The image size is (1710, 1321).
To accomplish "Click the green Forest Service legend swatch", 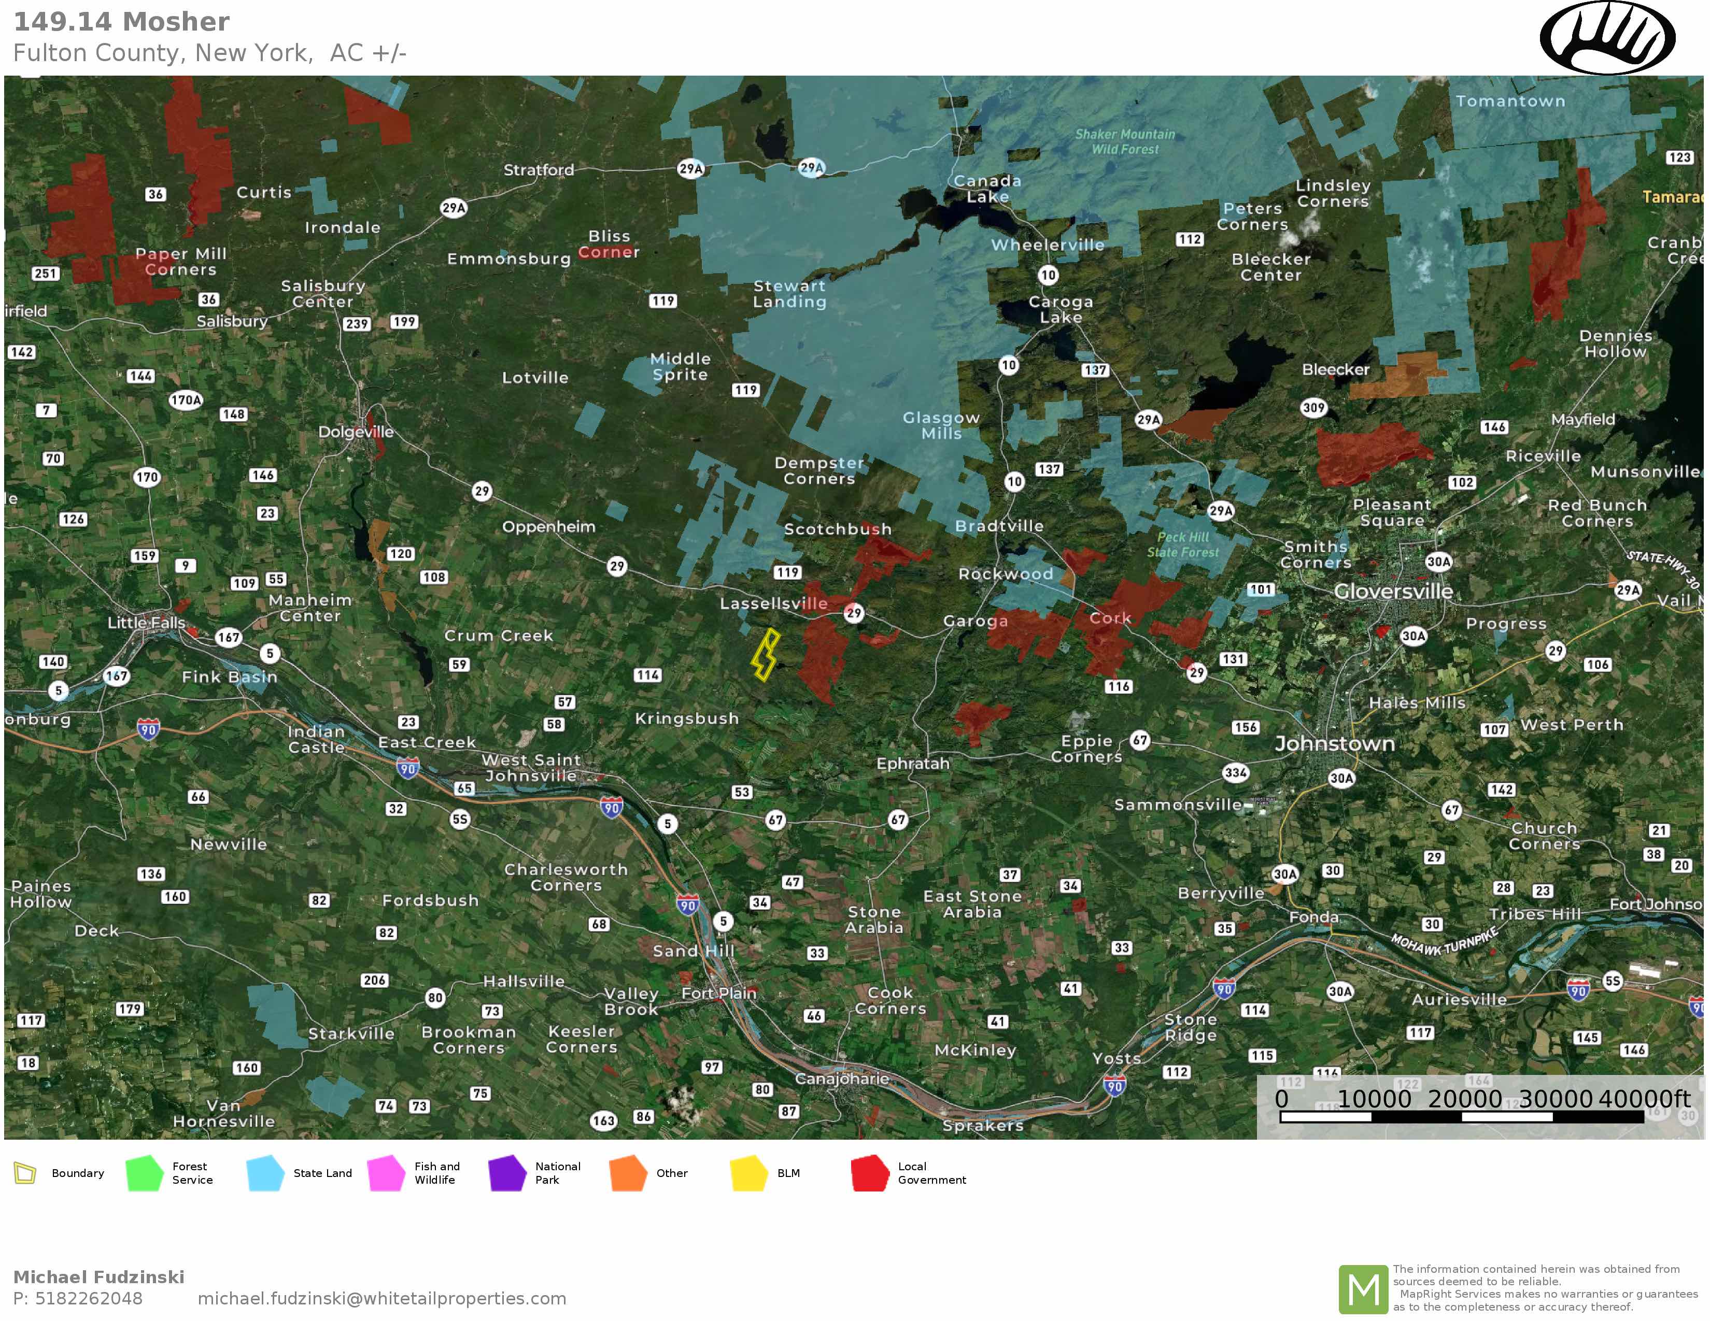I will (145, 1173).
